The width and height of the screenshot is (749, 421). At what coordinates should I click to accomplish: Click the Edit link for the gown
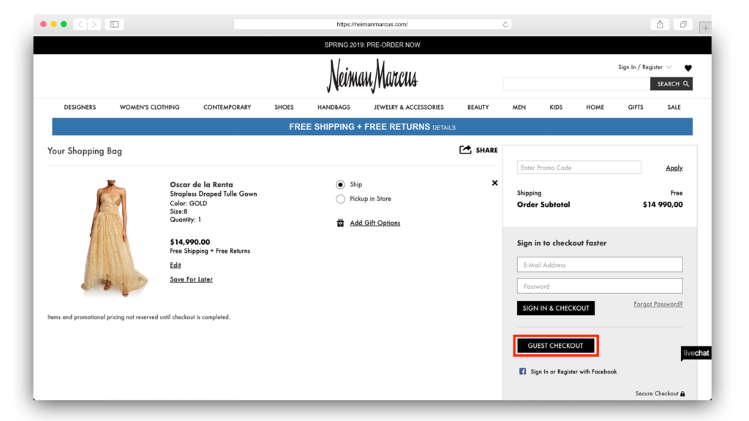[176, 265]
